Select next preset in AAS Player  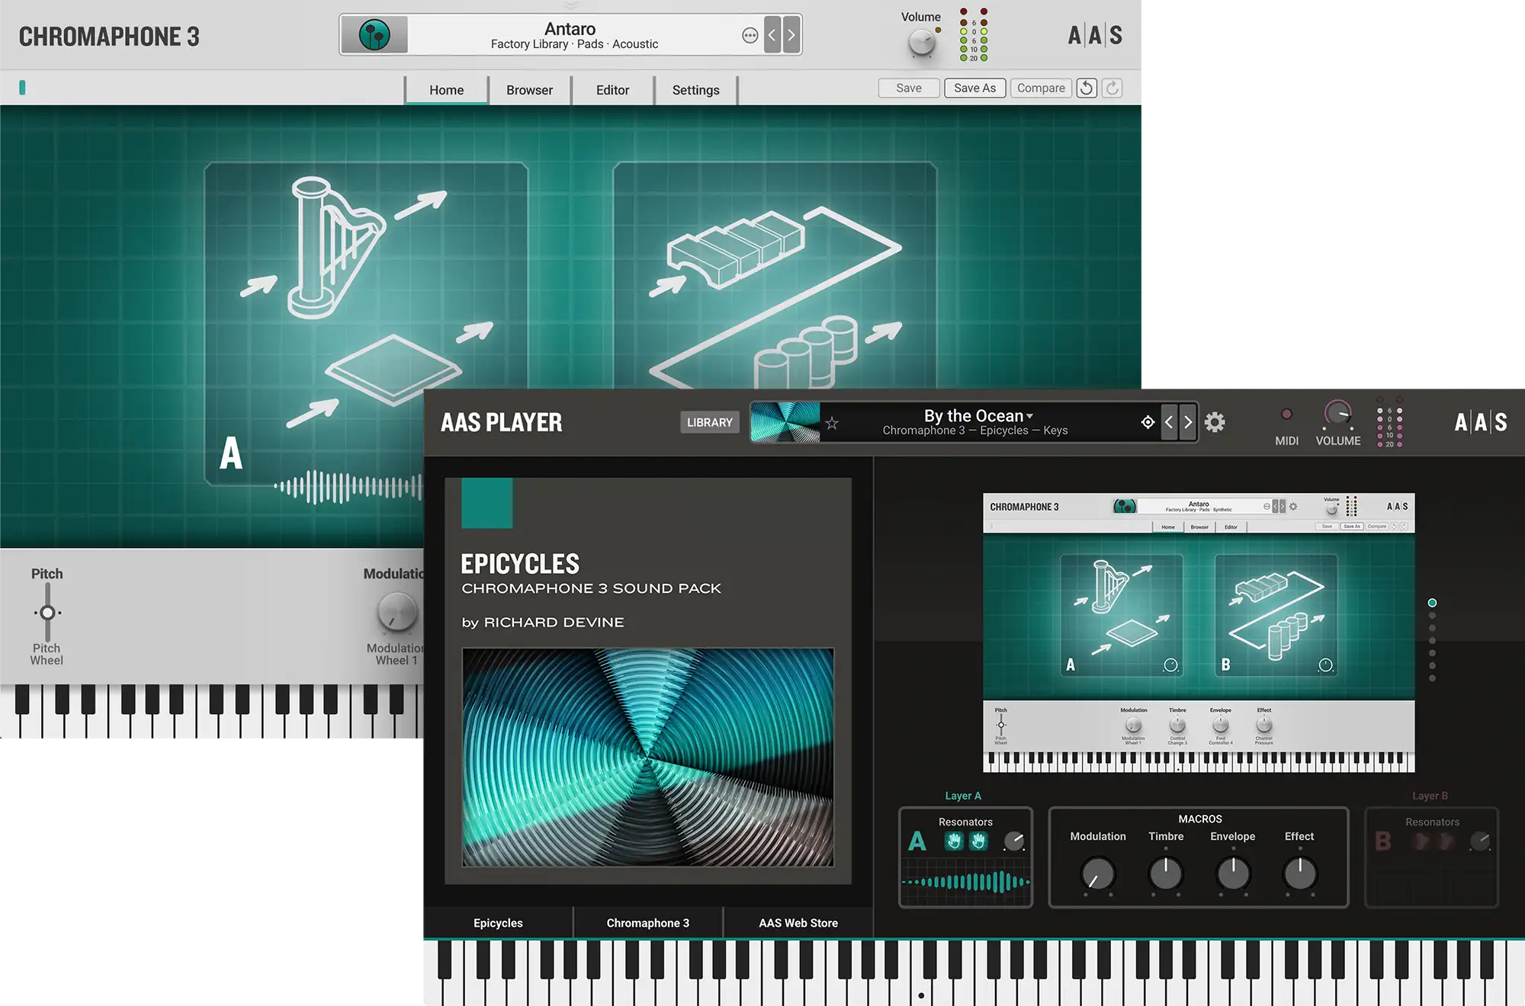click(1188, 422)
